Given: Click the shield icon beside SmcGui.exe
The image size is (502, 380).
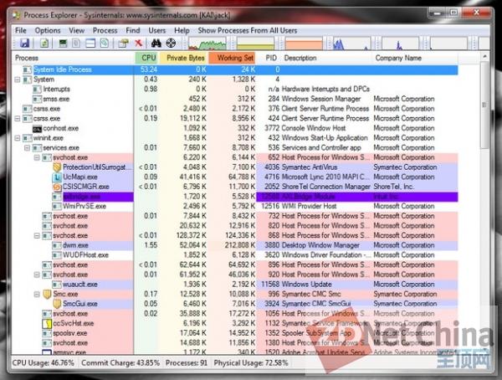Looking at the screenshot, I should 57,304.
